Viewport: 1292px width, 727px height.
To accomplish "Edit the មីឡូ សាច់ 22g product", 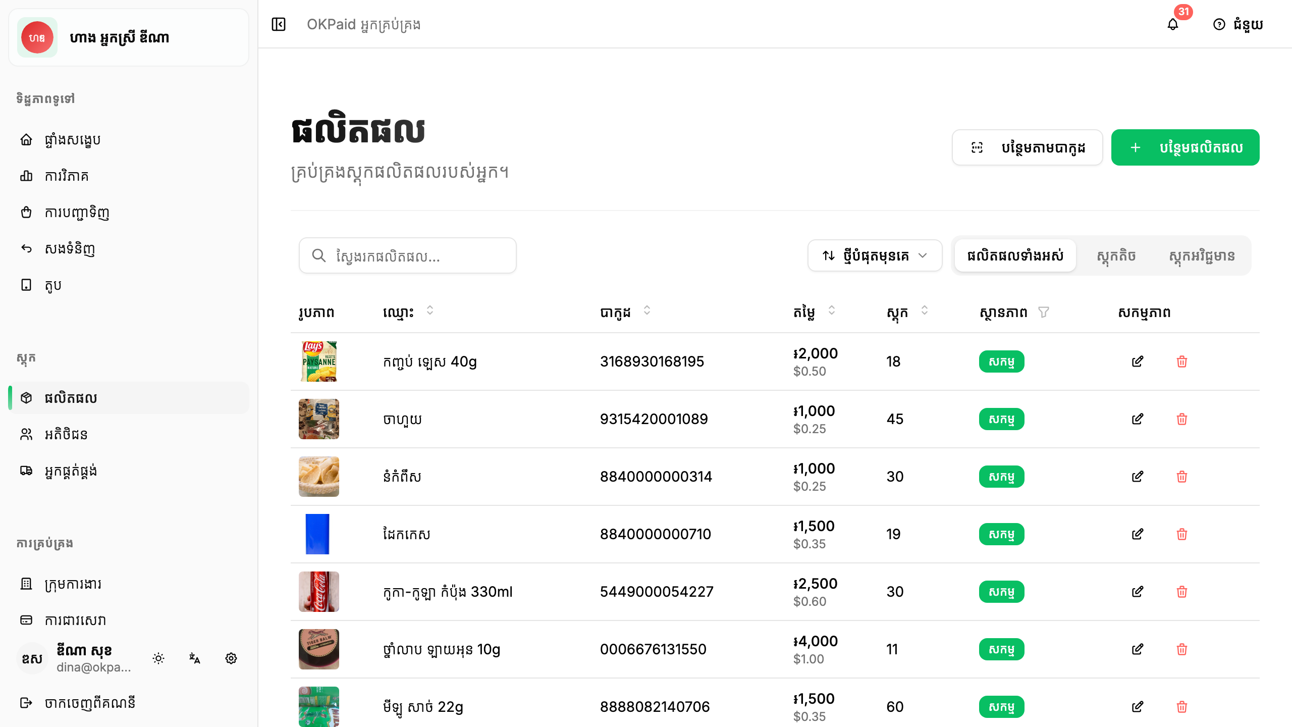I will [1138, 707].
